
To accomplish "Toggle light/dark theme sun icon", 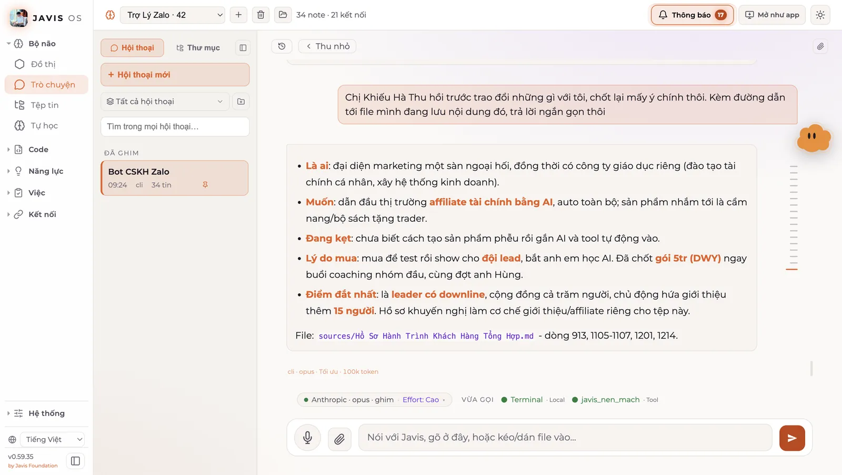I will tap(820, 15).
